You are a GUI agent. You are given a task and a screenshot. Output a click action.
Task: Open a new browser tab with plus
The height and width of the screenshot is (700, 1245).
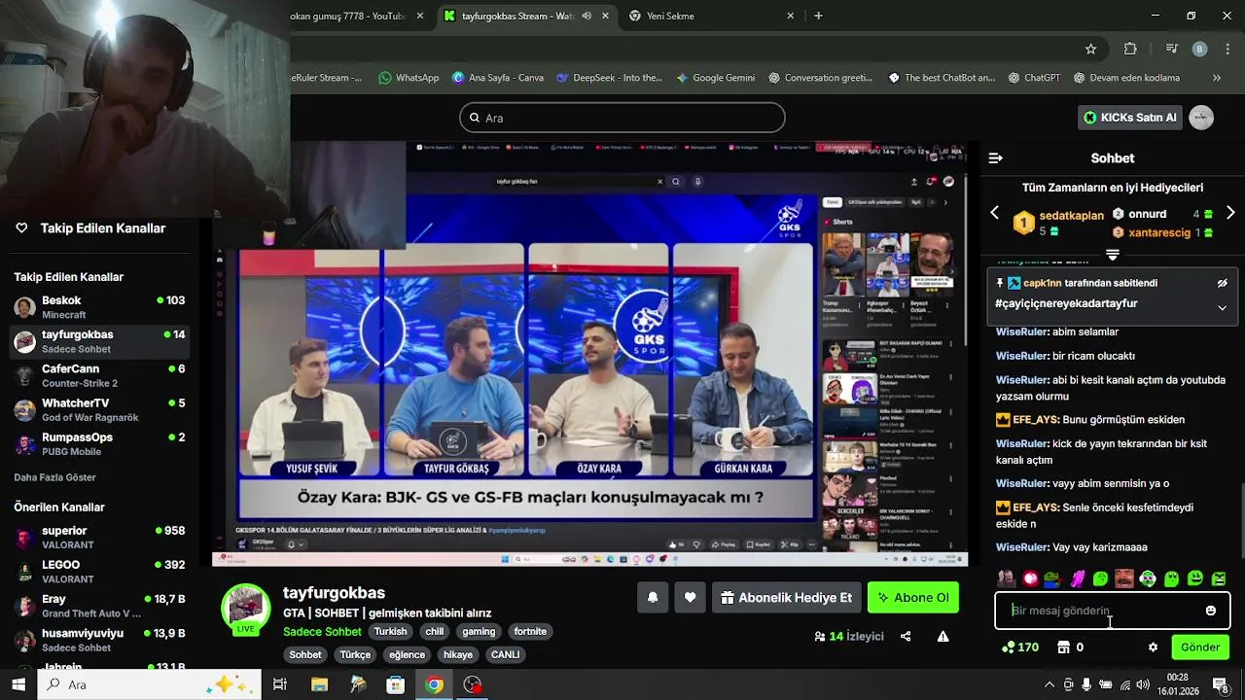[818, 16]
